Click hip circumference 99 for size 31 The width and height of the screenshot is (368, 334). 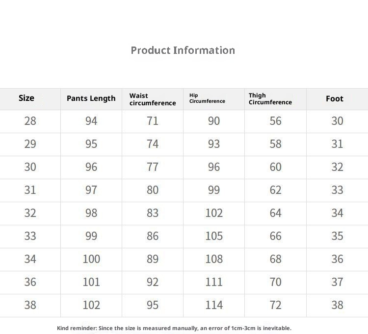[x=214, y=190]
